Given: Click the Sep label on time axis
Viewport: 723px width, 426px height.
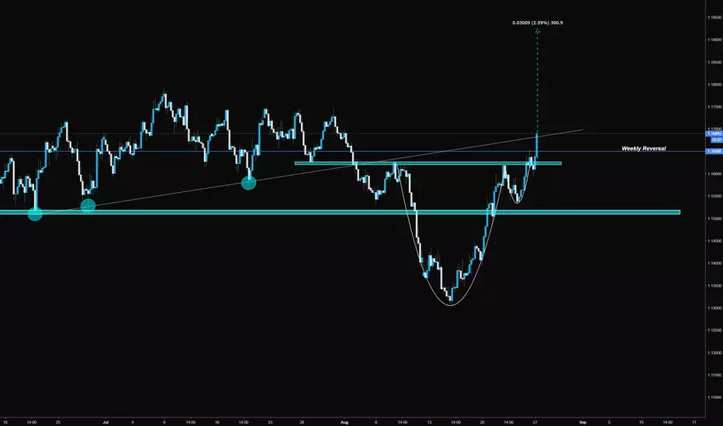Looking at the screenshot, I should (x=583, y=422).
